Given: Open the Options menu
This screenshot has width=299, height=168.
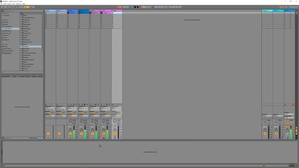Looking at the screenshot, I should [x=19, y=4].
